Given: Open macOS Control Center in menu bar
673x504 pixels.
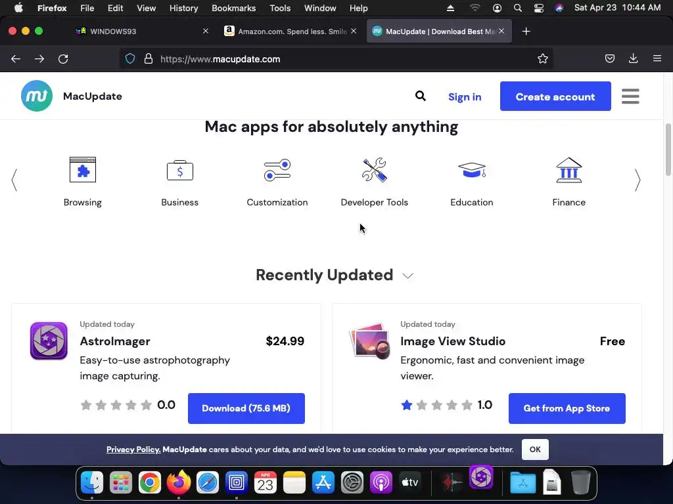Looking at the screenshot, I should click(x=539, y=8).
